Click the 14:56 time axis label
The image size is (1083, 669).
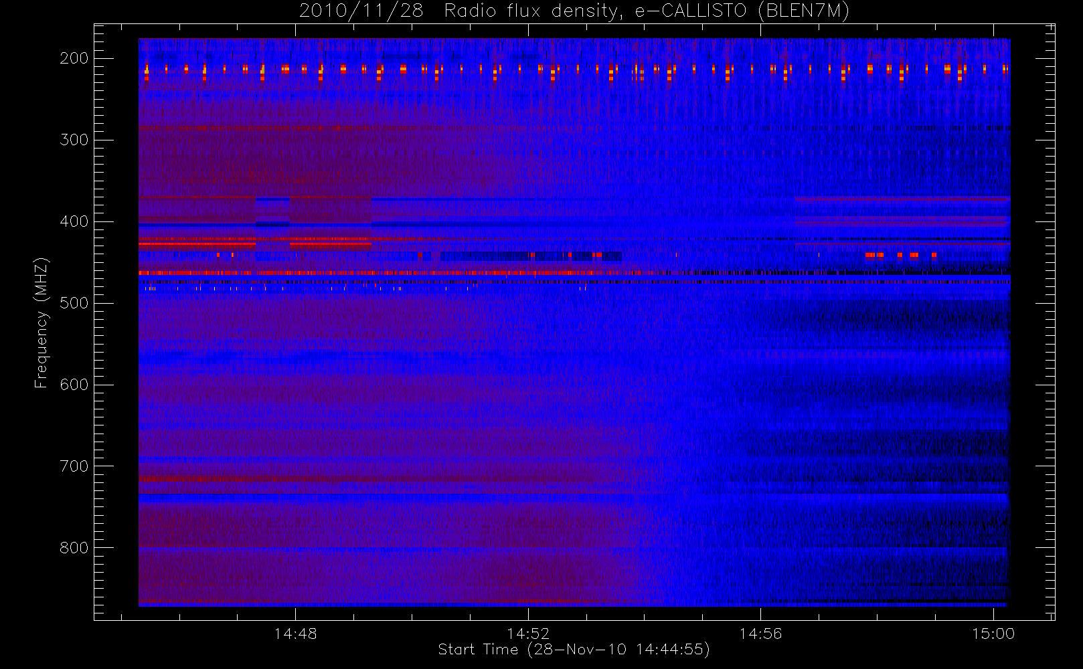[x=760, y=634]
